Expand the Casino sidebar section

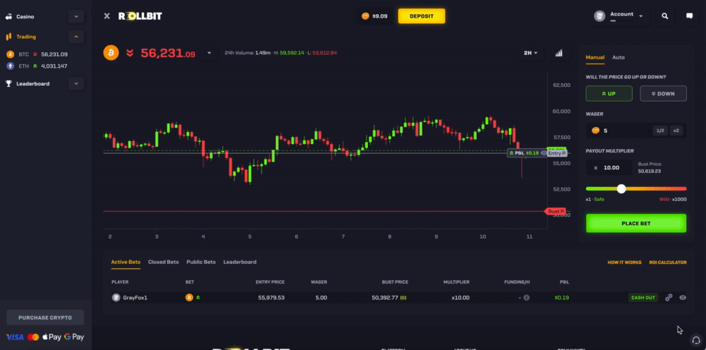tap(76, 17)
